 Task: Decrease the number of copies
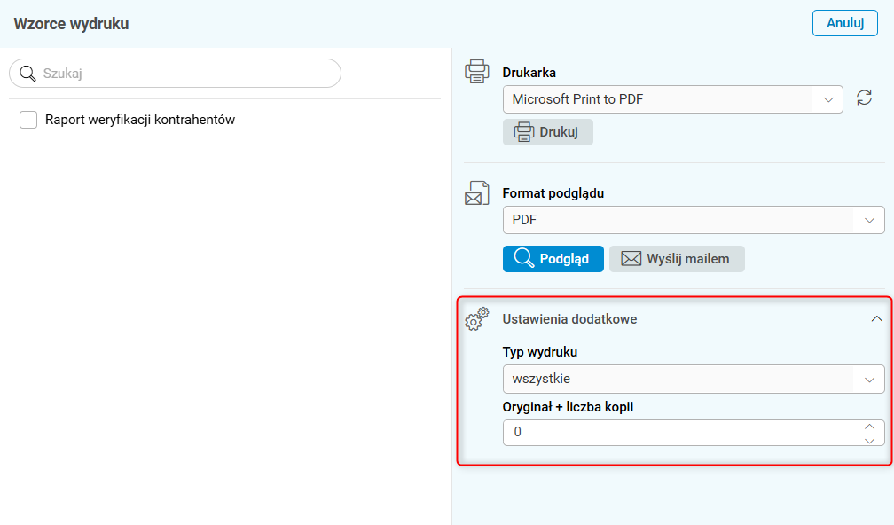tap(870, 439)
